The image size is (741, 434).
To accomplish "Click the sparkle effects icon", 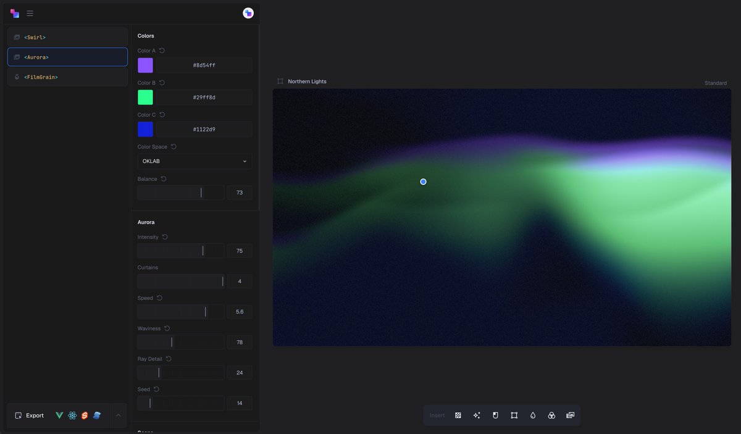I will click(x=476, y=415).
